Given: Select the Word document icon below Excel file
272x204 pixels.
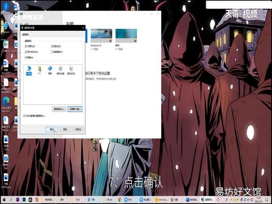Looking at the screenshot, I should pyautogui.click(x=6, y=67).
